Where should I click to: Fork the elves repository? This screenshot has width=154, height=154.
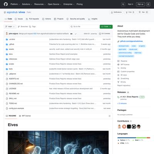coord(130,12)
